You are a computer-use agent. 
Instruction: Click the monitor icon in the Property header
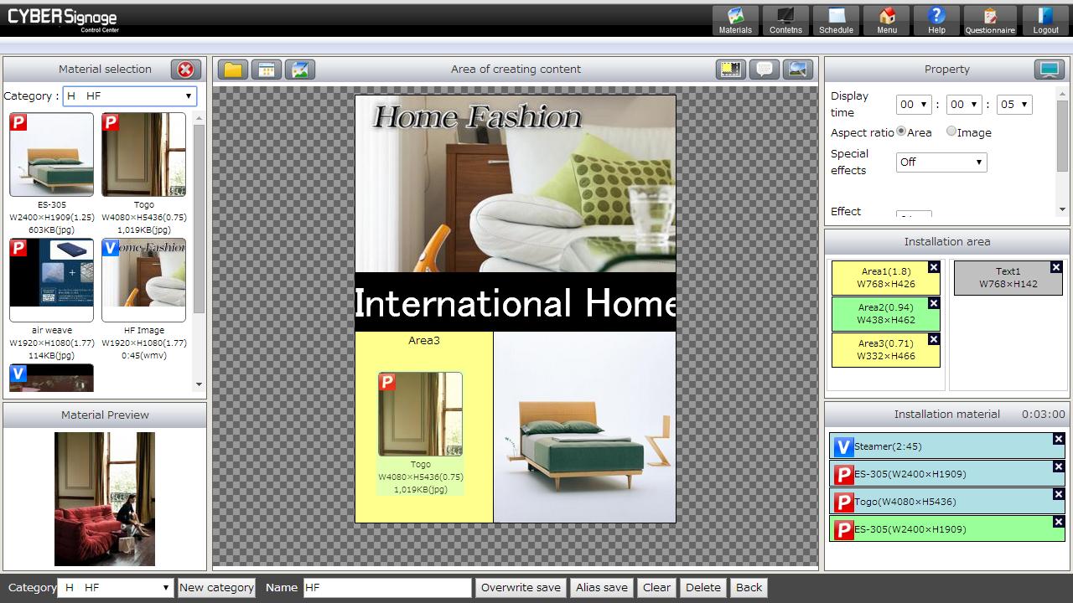coord(1050,70)
